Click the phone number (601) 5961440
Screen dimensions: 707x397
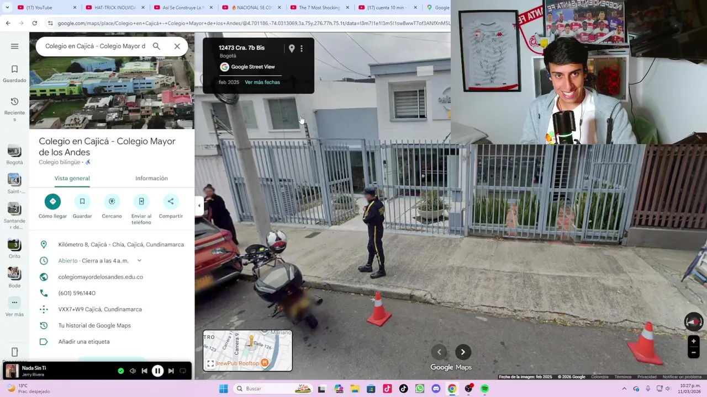(77, 293)
